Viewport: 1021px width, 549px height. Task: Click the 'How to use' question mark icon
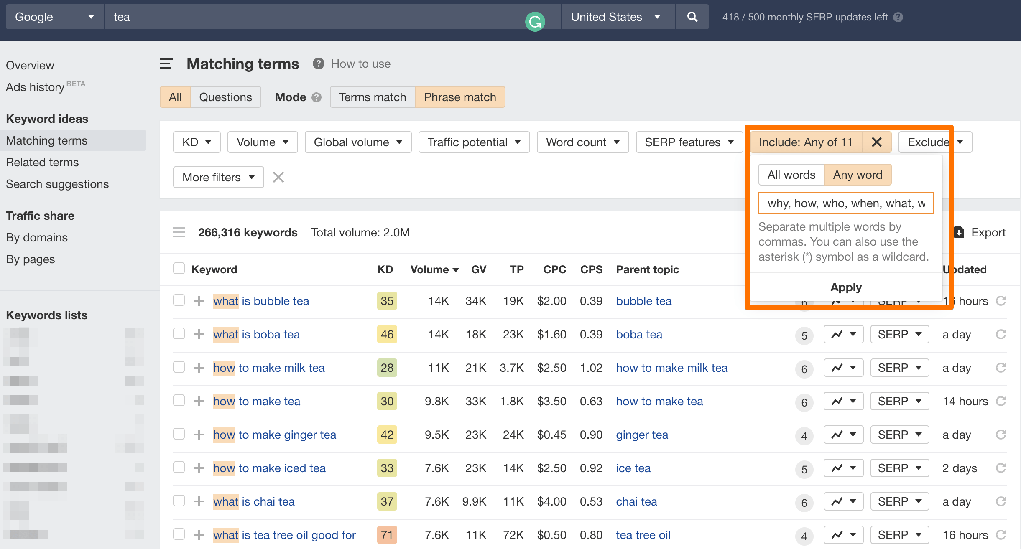point(318,64)
